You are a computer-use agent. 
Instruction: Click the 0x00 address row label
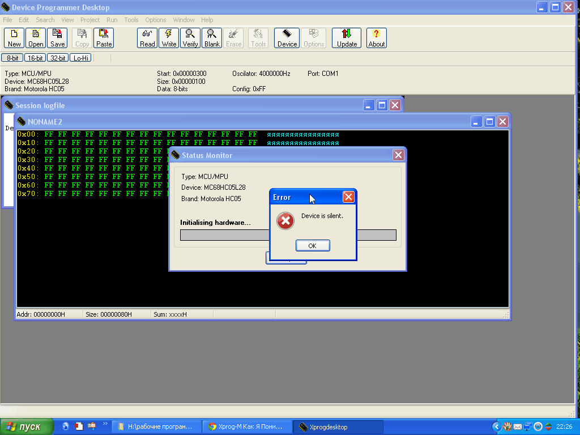[x=28, y=134]
